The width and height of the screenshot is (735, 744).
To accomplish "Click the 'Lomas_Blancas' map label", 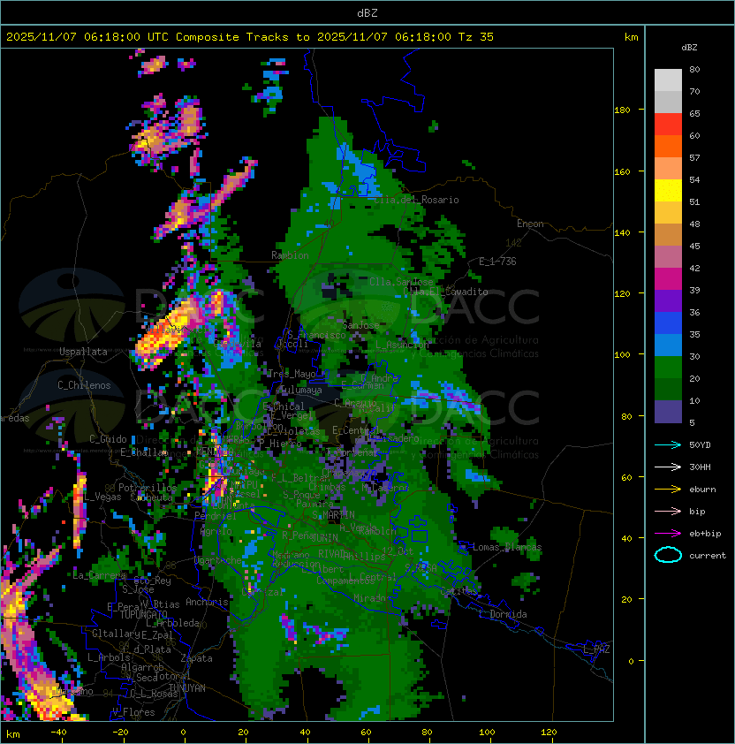I will tap(507, 547).
